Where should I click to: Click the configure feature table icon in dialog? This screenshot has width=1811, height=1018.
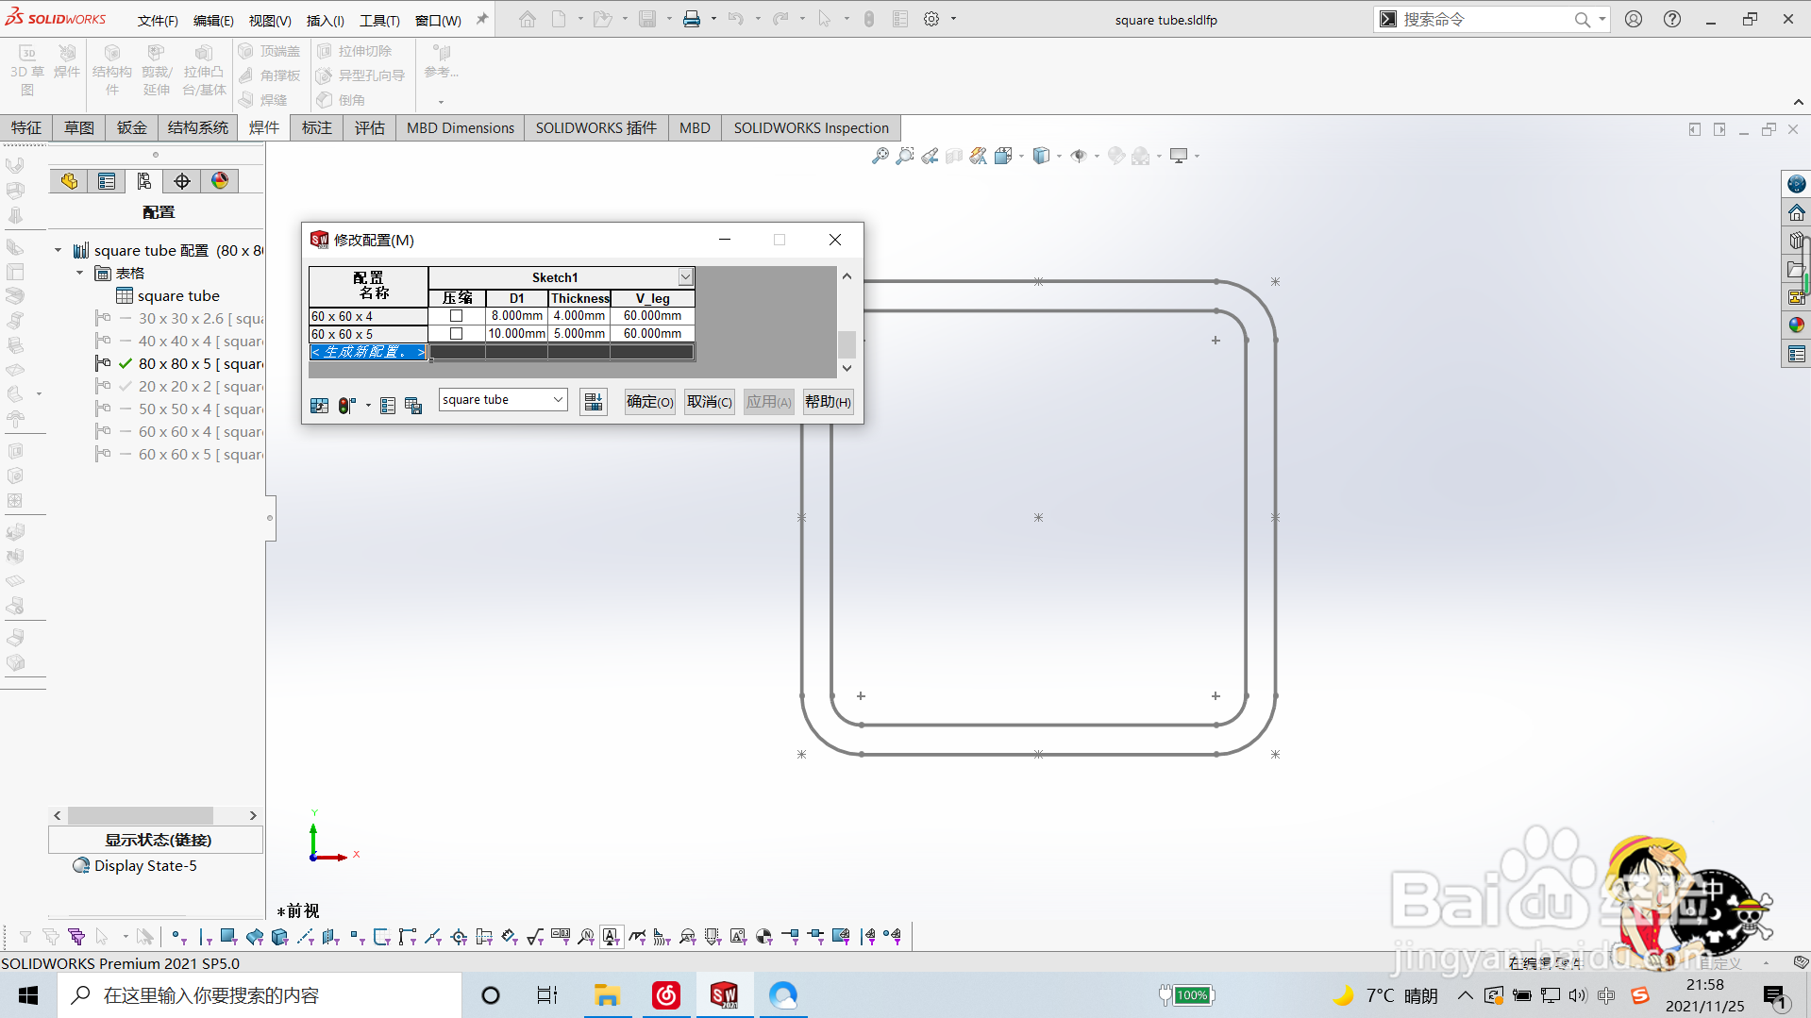point(319,405)
